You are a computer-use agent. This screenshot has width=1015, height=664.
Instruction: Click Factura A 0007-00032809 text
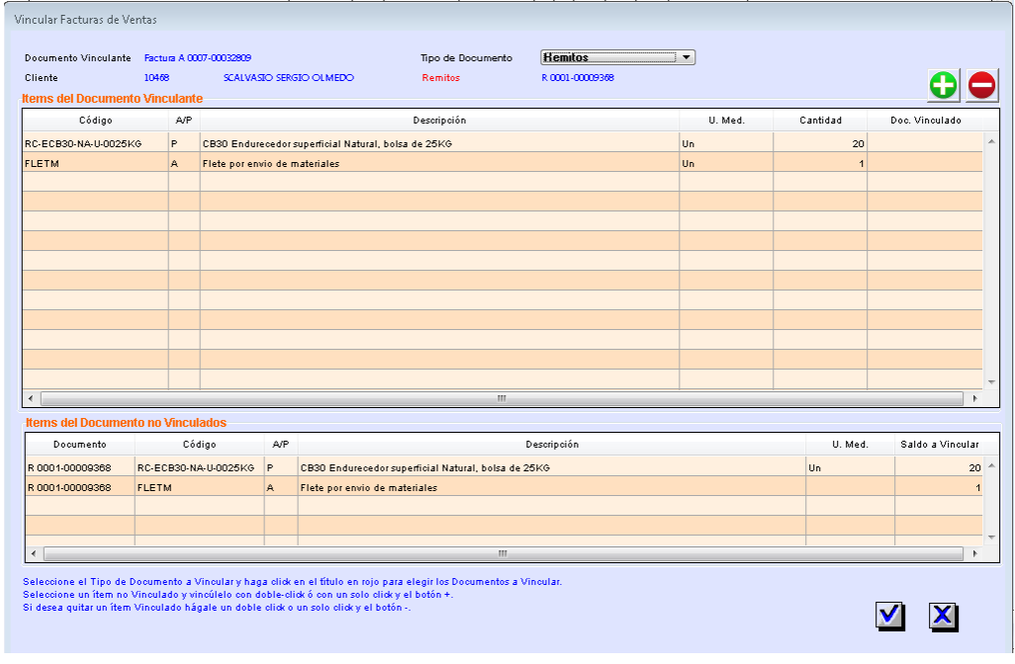[198, 57]
